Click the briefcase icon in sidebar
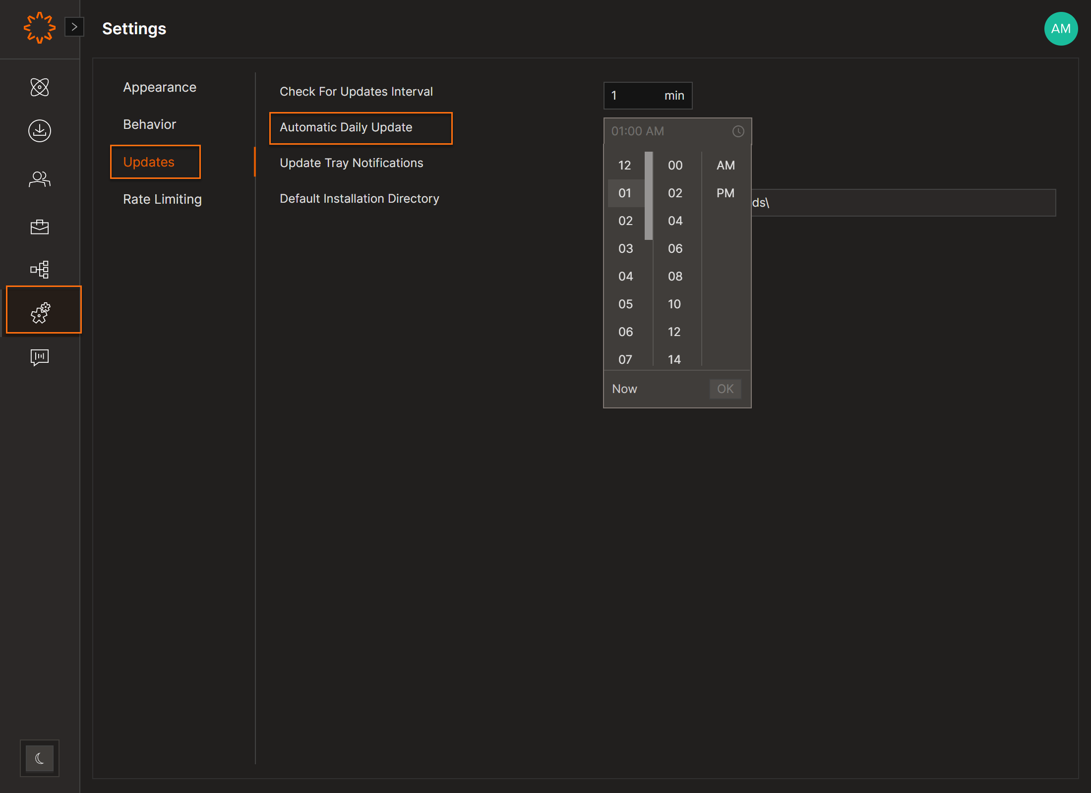This screenshot has height=793, width=1091. pyautogui.click(x=40, y=227)
